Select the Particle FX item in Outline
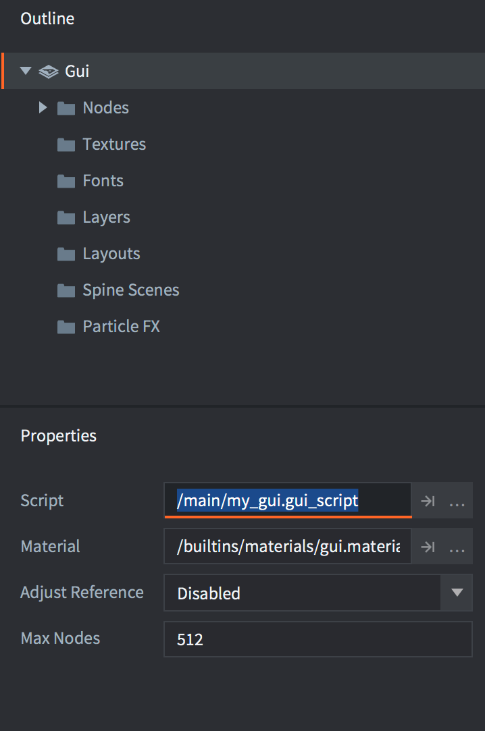Image resolution: width=485 pixels, height=731 pixels. pyautogui.click(x=121, y=327)
